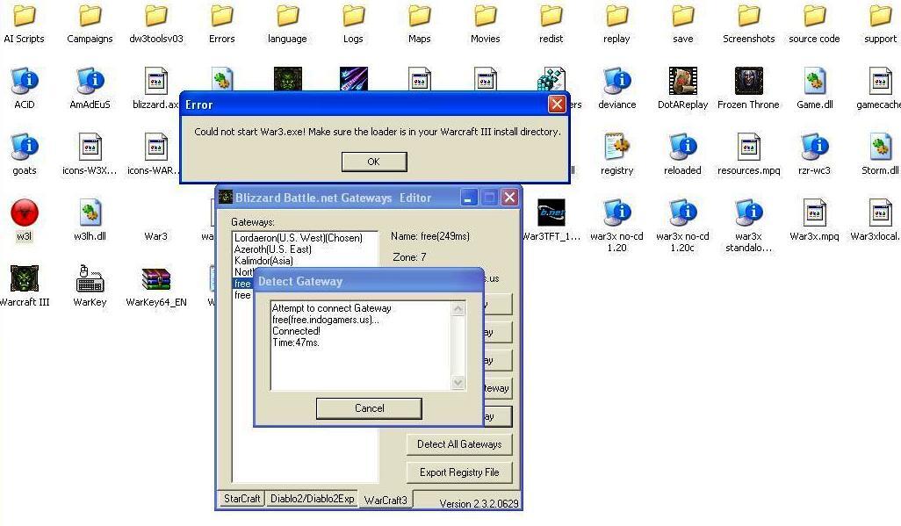Minimize the Gateways Editor window
The image size is (901, 526).
(468, 198)
